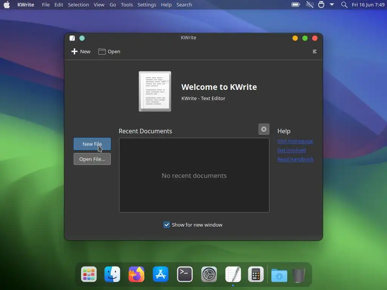The image size is (387, 290).
Task: Click the KWrite document thumbnail image
Action: pos(155,91)
